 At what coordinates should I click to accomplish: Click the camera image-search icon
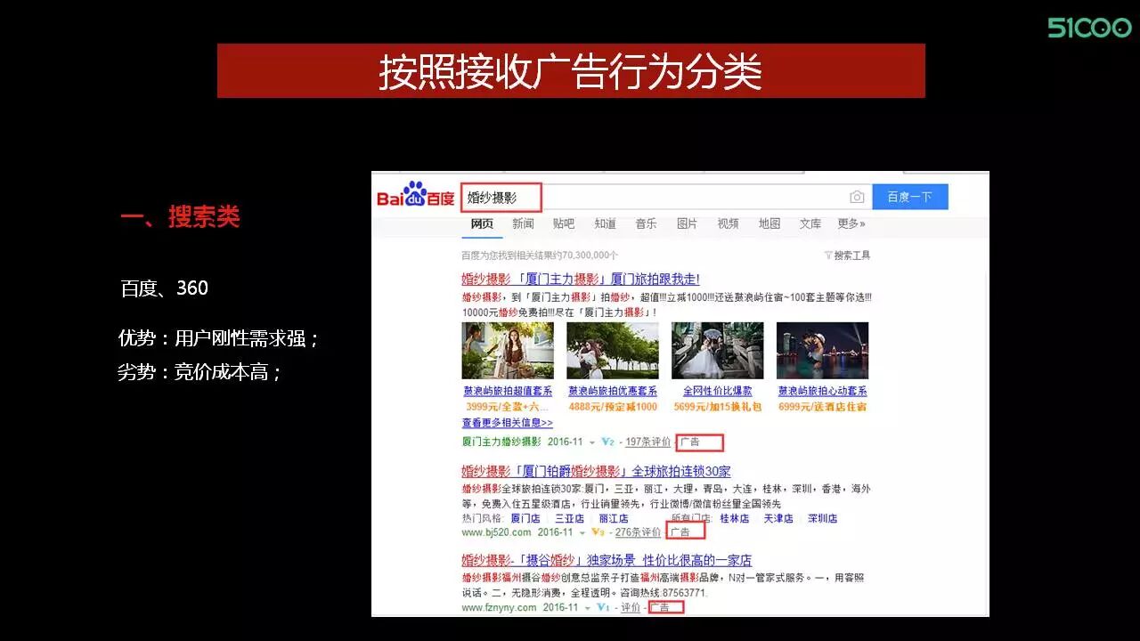(x=856, y=197)
